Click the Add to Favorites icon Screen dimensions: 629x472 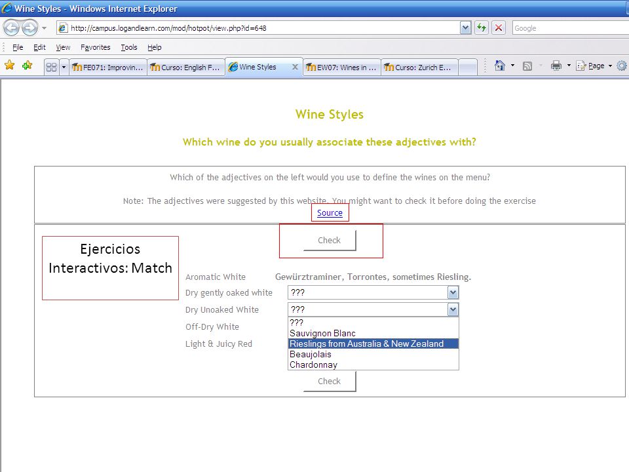pyautogui.click(x=28, y=66)
